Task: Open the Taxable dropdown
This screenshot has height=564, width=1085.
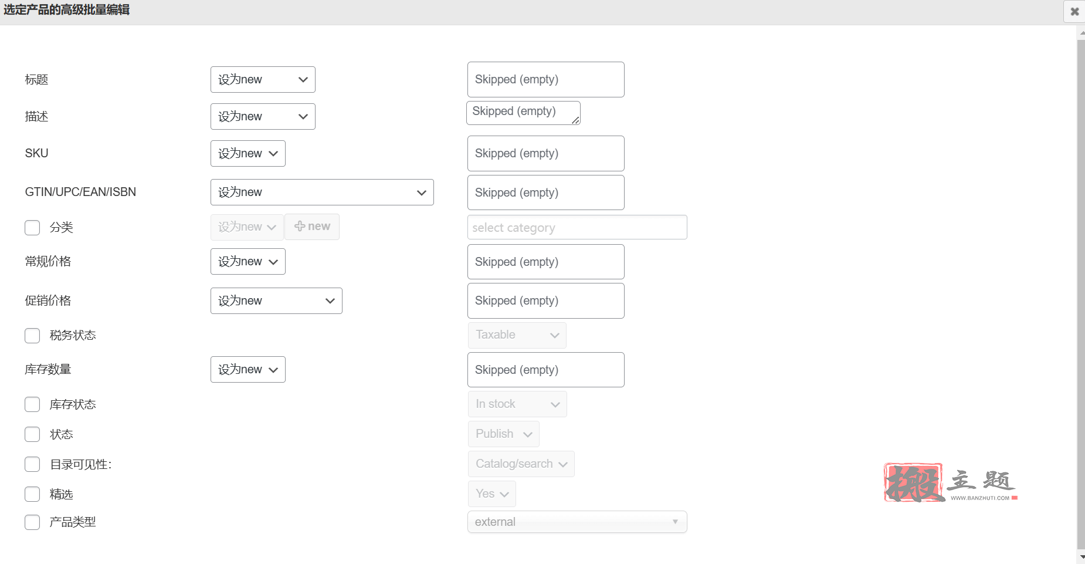Action: (517, 335)
